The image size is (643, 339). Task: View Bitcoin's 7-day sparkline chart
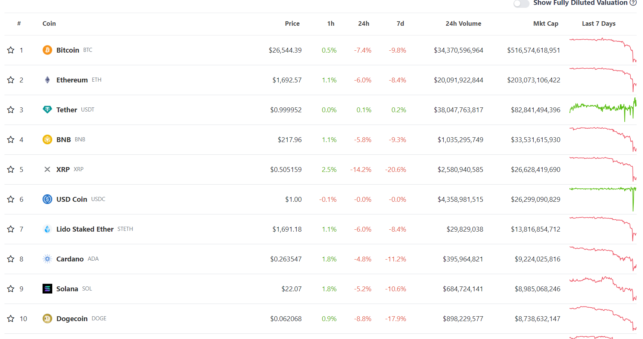tap(603, 50)
